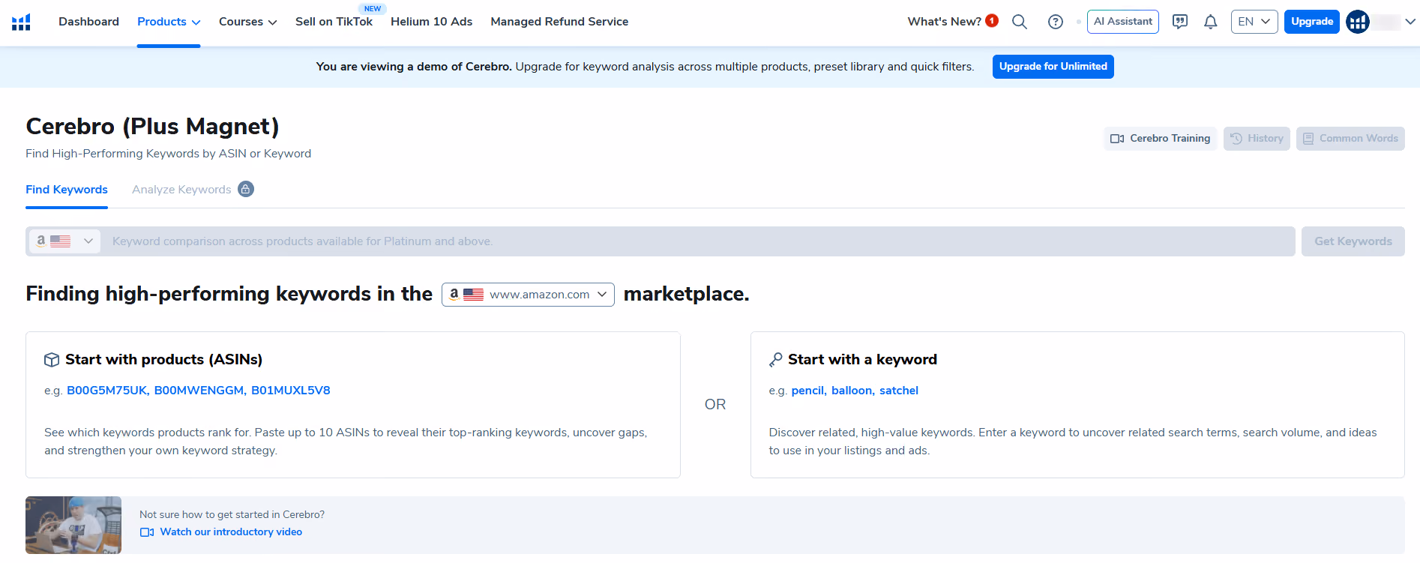This screenshot has height=563, width=1420.
Task: Click the video camera icon by introductory video
Action: pos(147,532)
